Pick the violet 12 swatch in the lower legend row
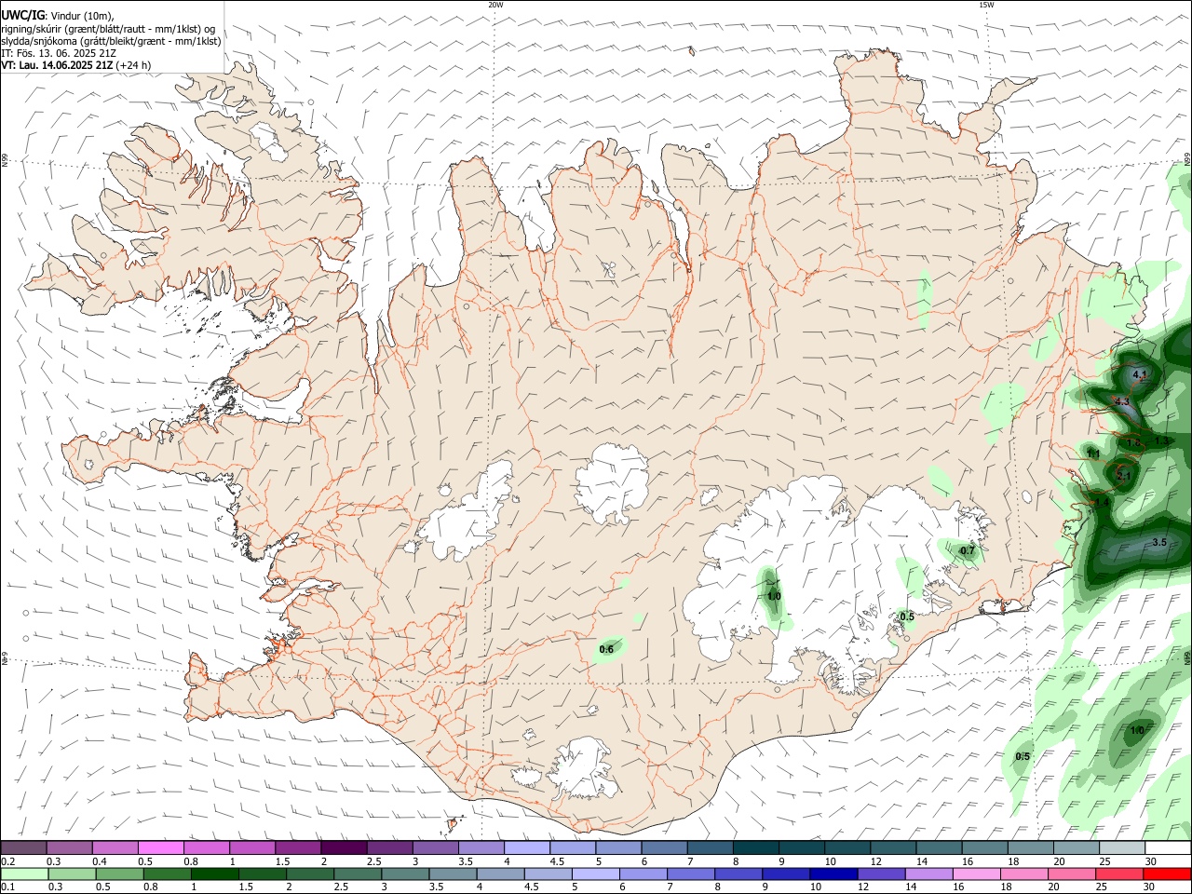This screenshot has width=1192, height=894. tap(882, 874)
